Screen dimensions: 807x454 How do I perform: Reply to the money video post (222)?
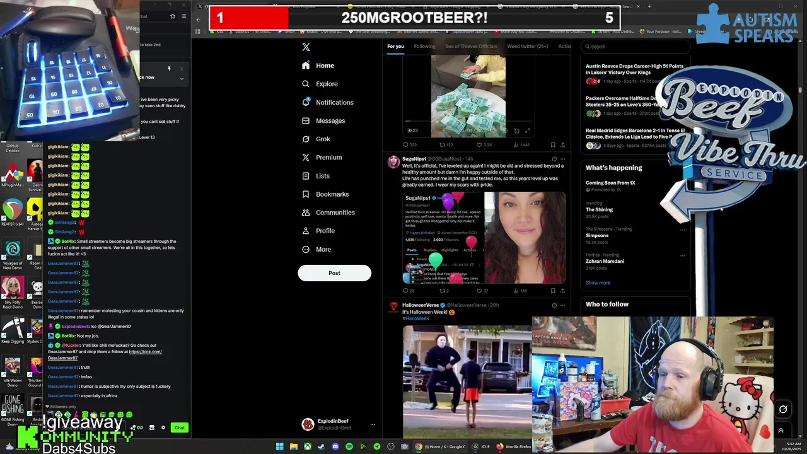point(409,145)
